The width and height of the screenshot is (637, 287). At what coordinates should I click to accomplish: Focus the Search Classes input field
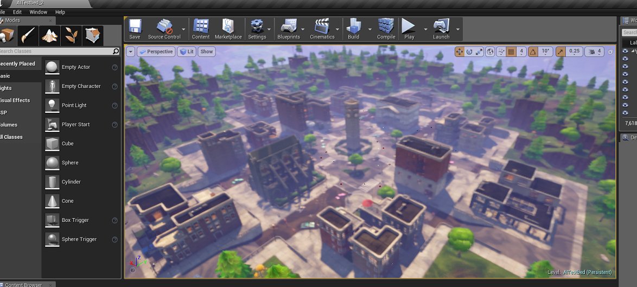(56, 51)
